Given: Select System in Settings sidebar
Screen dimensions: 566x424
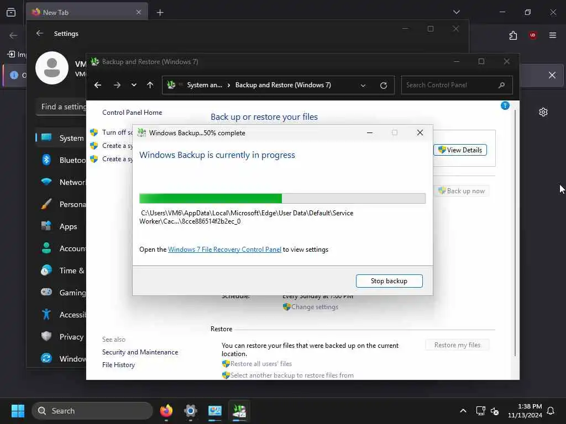Looking at the screenshot, I should 61,138.
